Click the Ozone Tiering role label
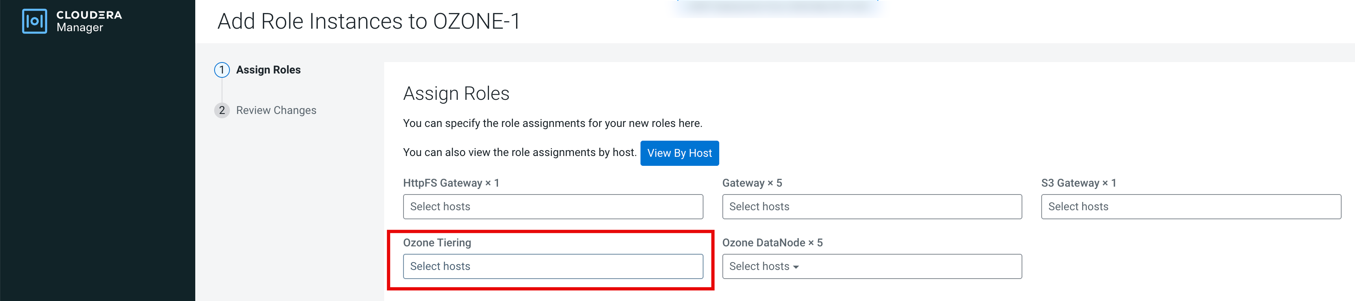1355x301 pixels. click(437, 243)
